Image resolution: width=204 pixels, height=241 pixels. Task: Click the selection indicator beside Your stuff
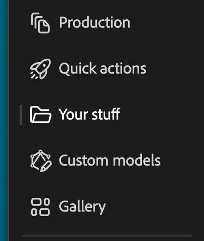tap(21, 115)
